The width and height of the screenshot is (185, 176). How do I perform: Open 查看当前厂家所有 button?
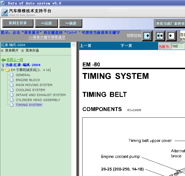point(169,24)
